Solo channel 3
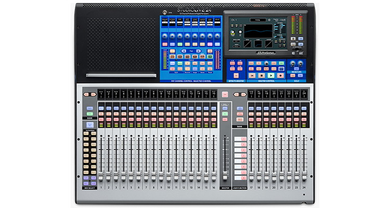 (116, 114)
